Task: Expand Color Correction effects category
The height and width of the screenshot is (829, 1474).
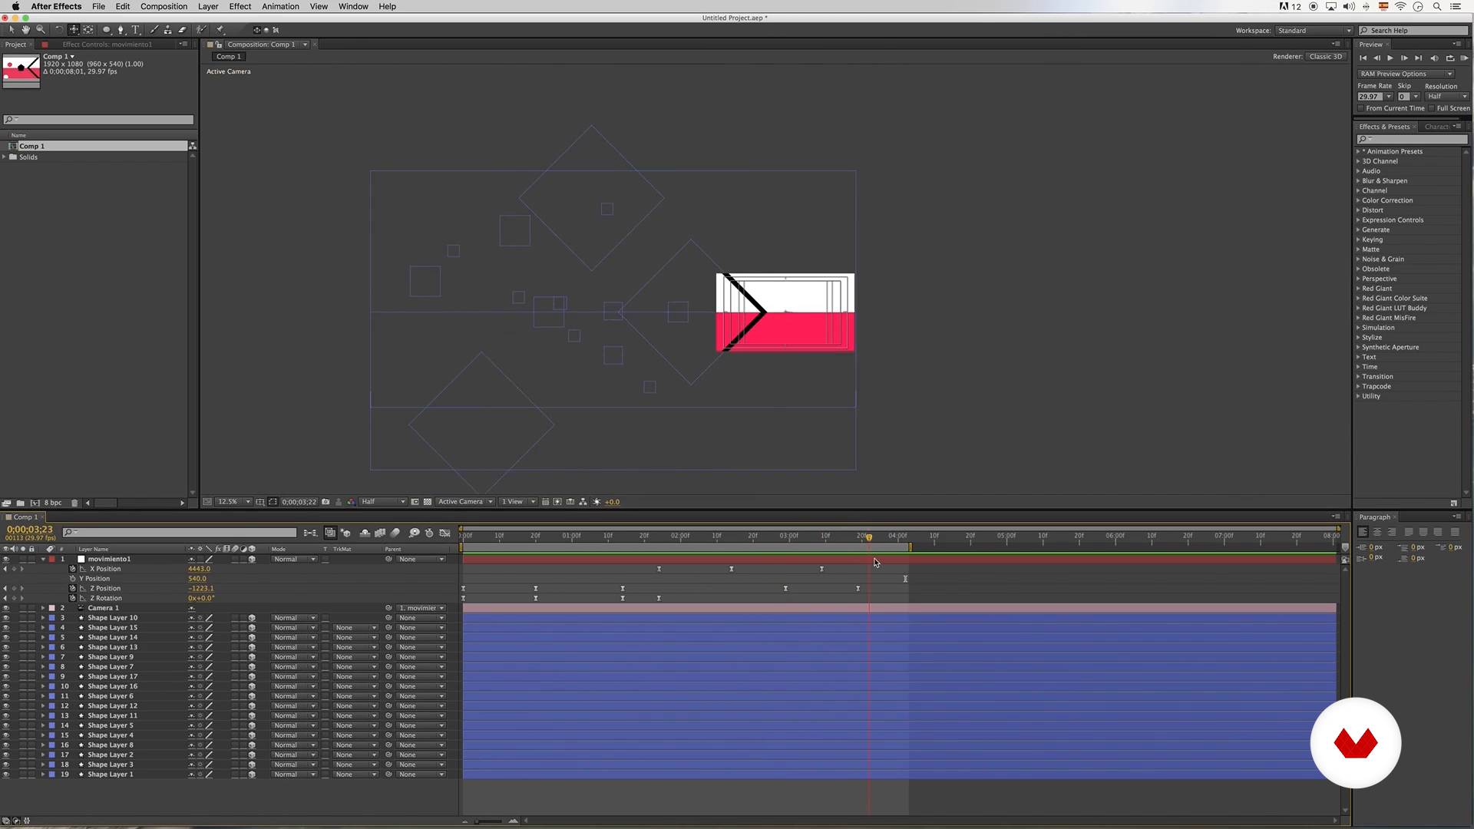Action: (x=1358, y=201)
